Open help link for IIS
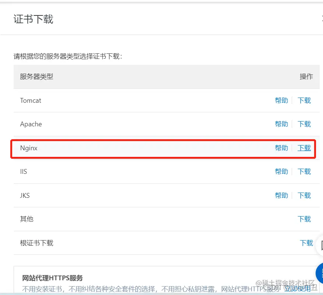The image size is (323, 295). [x=281, y=171]
